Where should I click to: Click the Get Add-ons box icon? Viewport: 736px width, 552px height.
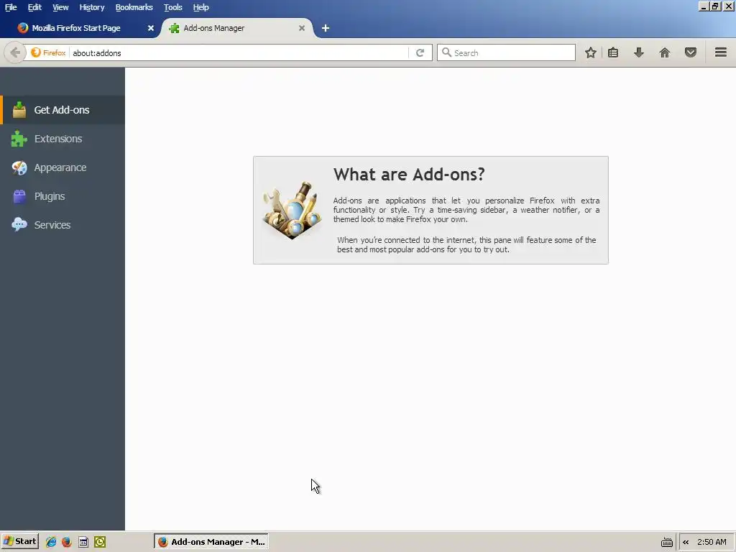[x=19, y=110]
